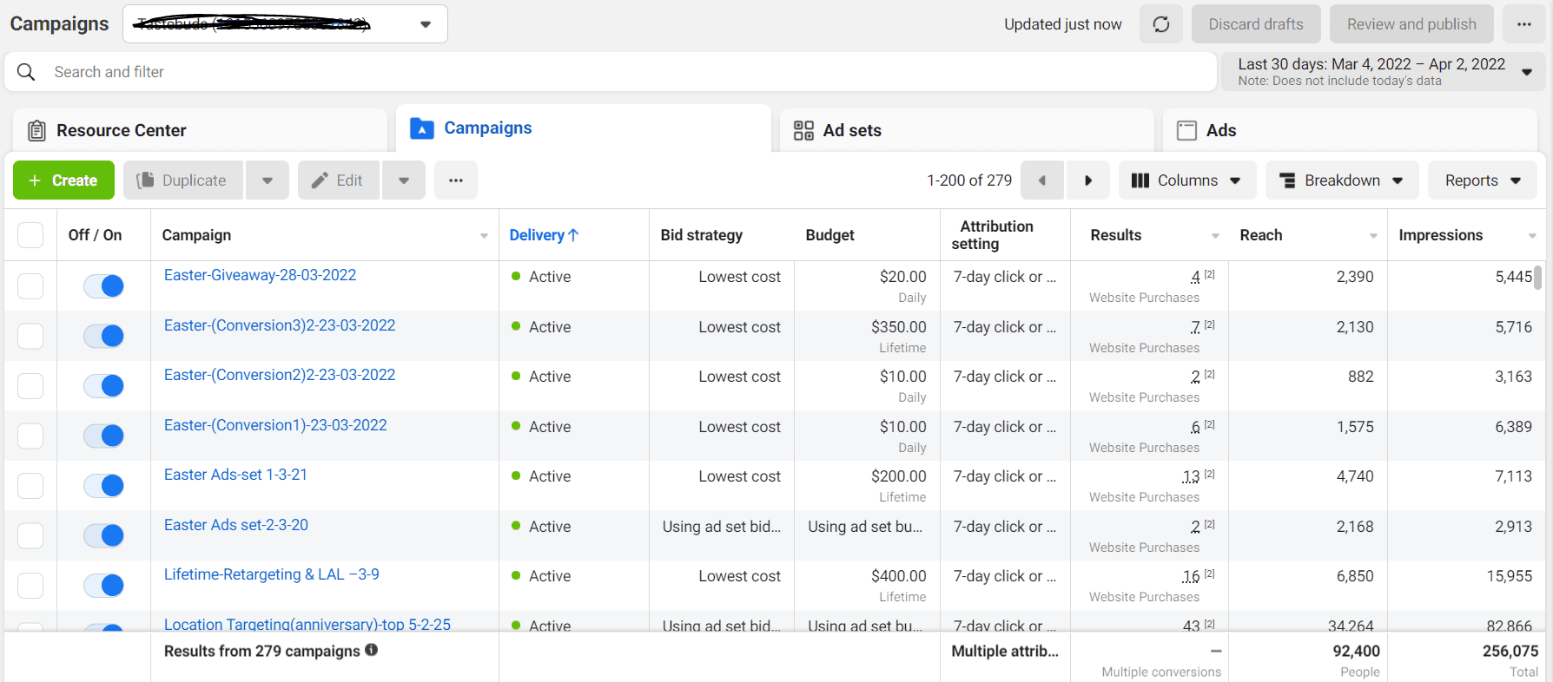Click the plus icon on Create
The image size is (1553, 682).
point(35,180)
